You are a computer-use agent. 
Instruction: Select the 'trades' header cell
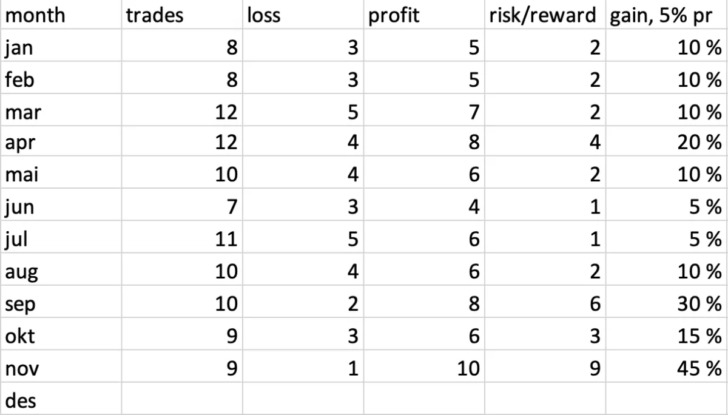pyautogui.click(x=182, y=15)
